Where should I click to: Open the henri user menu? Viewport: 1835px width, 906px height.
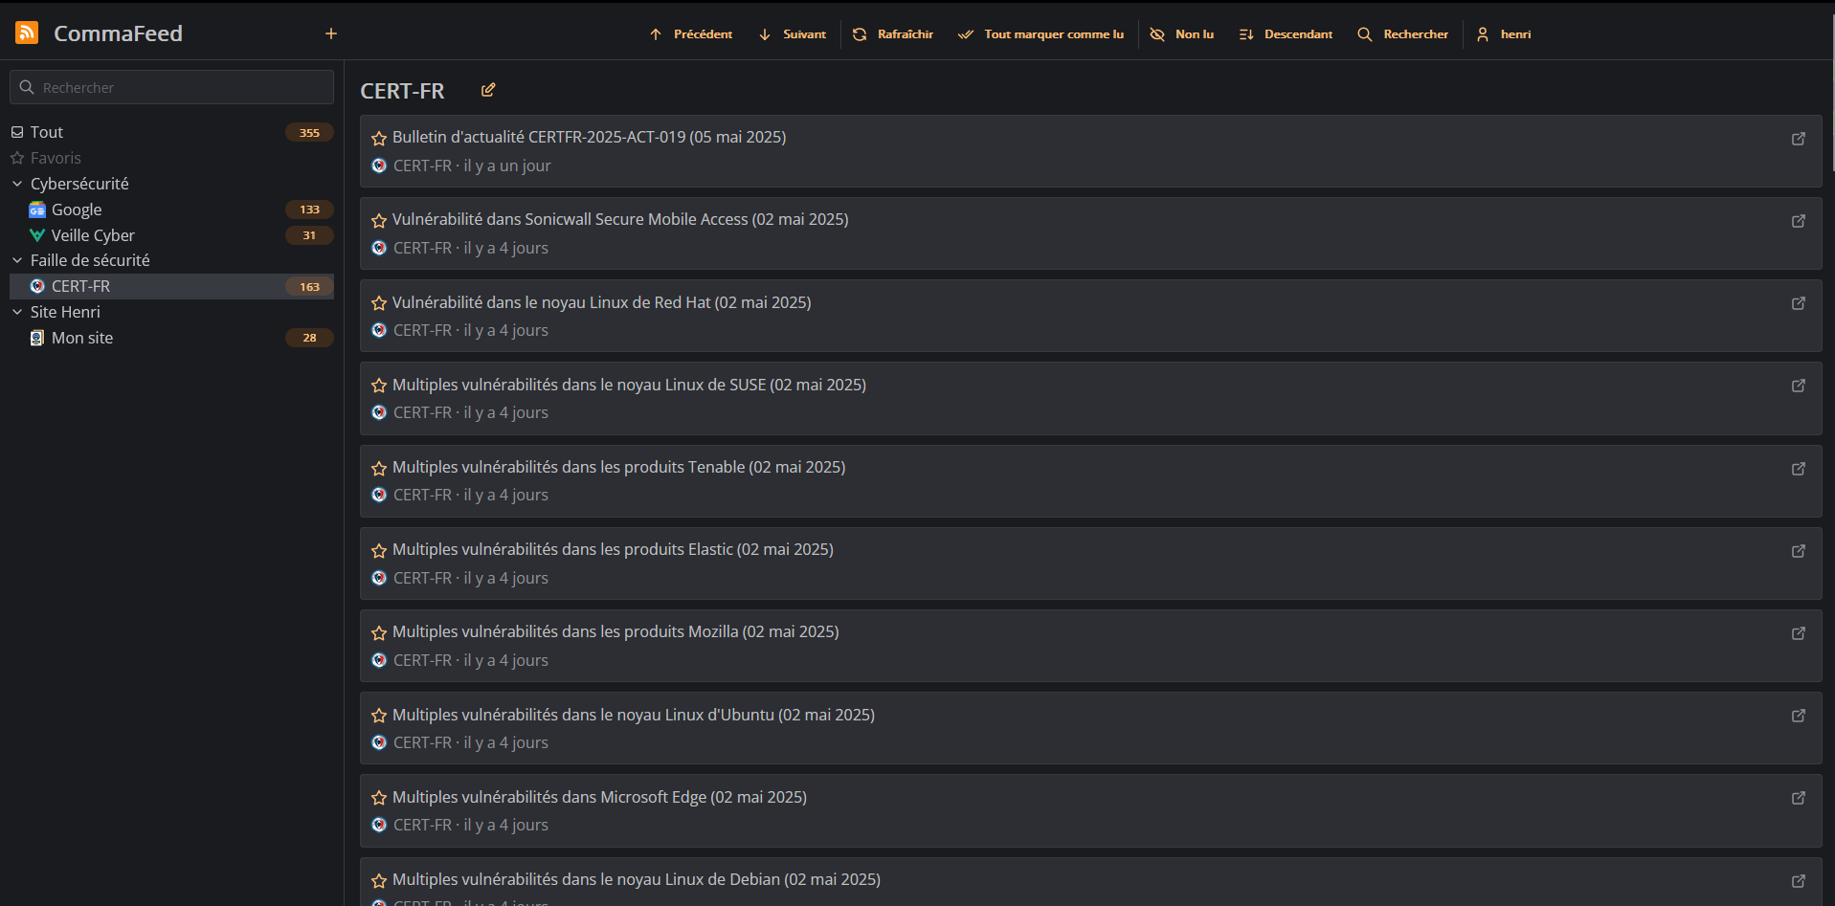pyautogui.click(x=1504, y=34)
